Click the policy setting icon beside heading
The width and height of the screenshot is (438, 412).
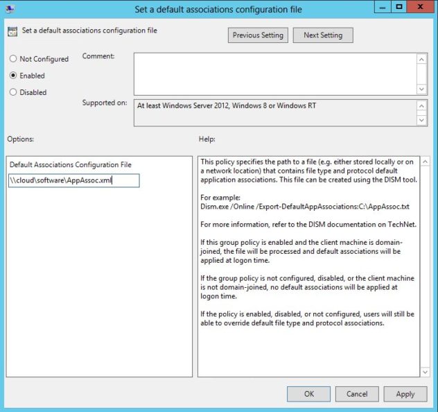12,31
